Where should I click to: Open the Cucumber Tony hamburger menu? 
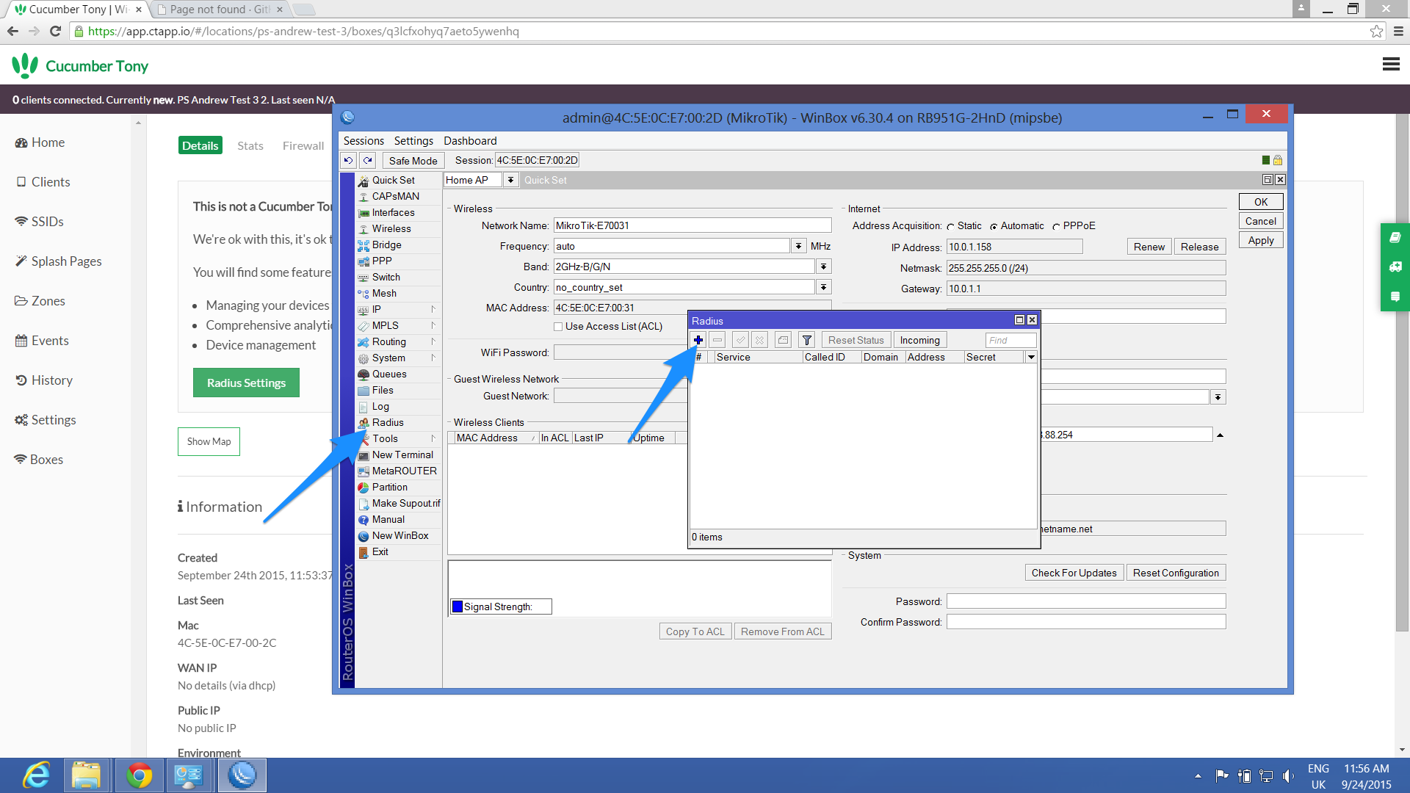click(1391, 65)
